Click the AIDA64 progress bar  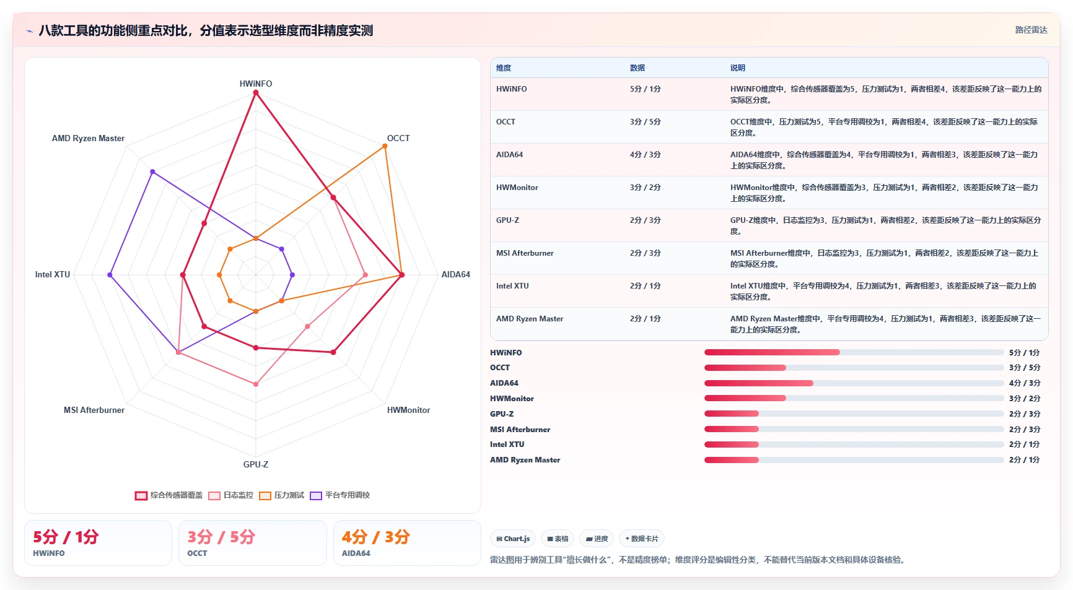(x=854, y=383)
